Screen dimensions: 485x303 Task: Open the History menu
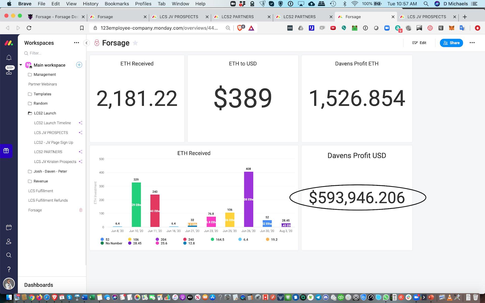(x=90, y=4)
